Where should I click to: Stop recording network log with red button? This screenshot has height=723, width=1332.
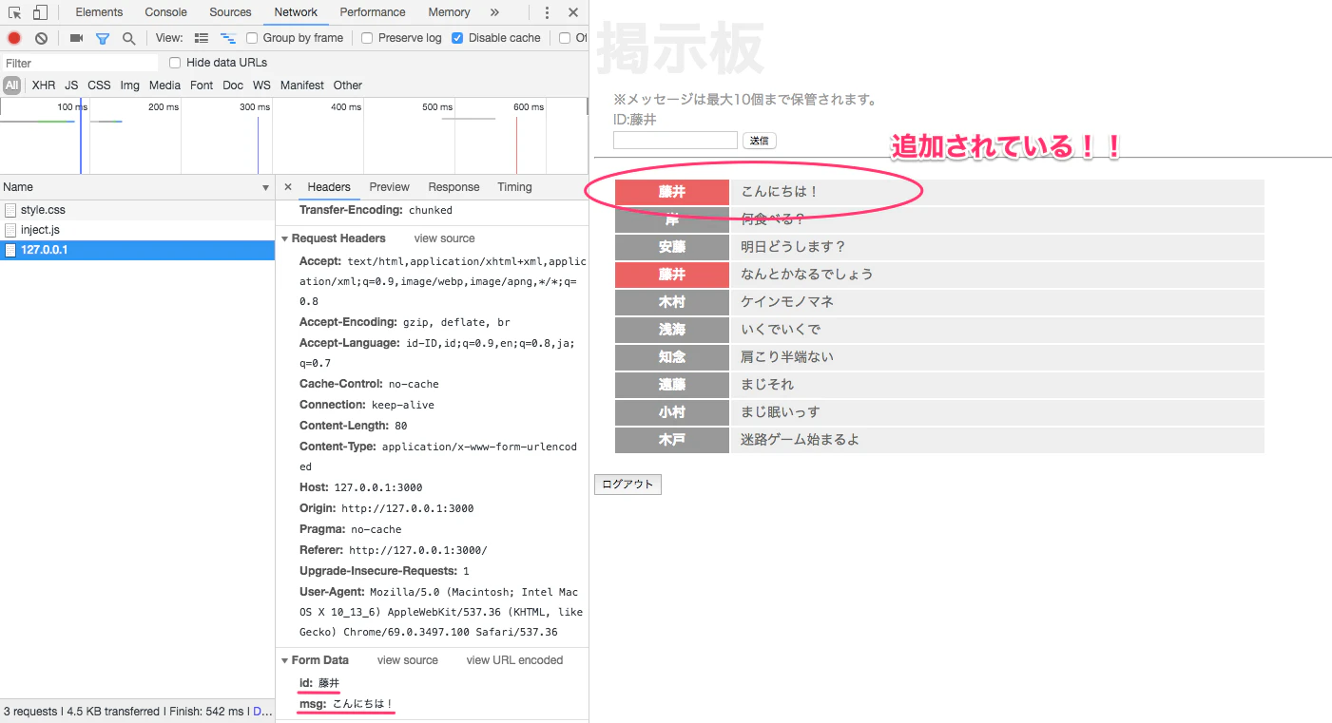pos(14,38)
